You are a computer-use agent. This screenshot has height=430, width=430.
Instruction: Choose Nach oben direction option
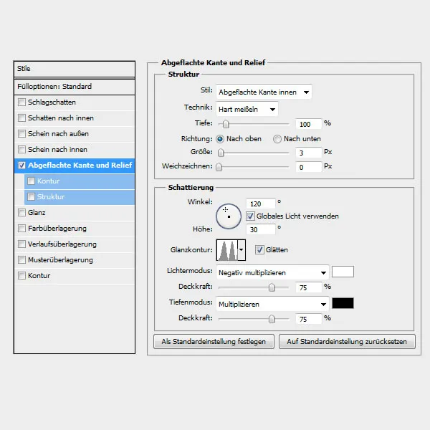(221, 138)
